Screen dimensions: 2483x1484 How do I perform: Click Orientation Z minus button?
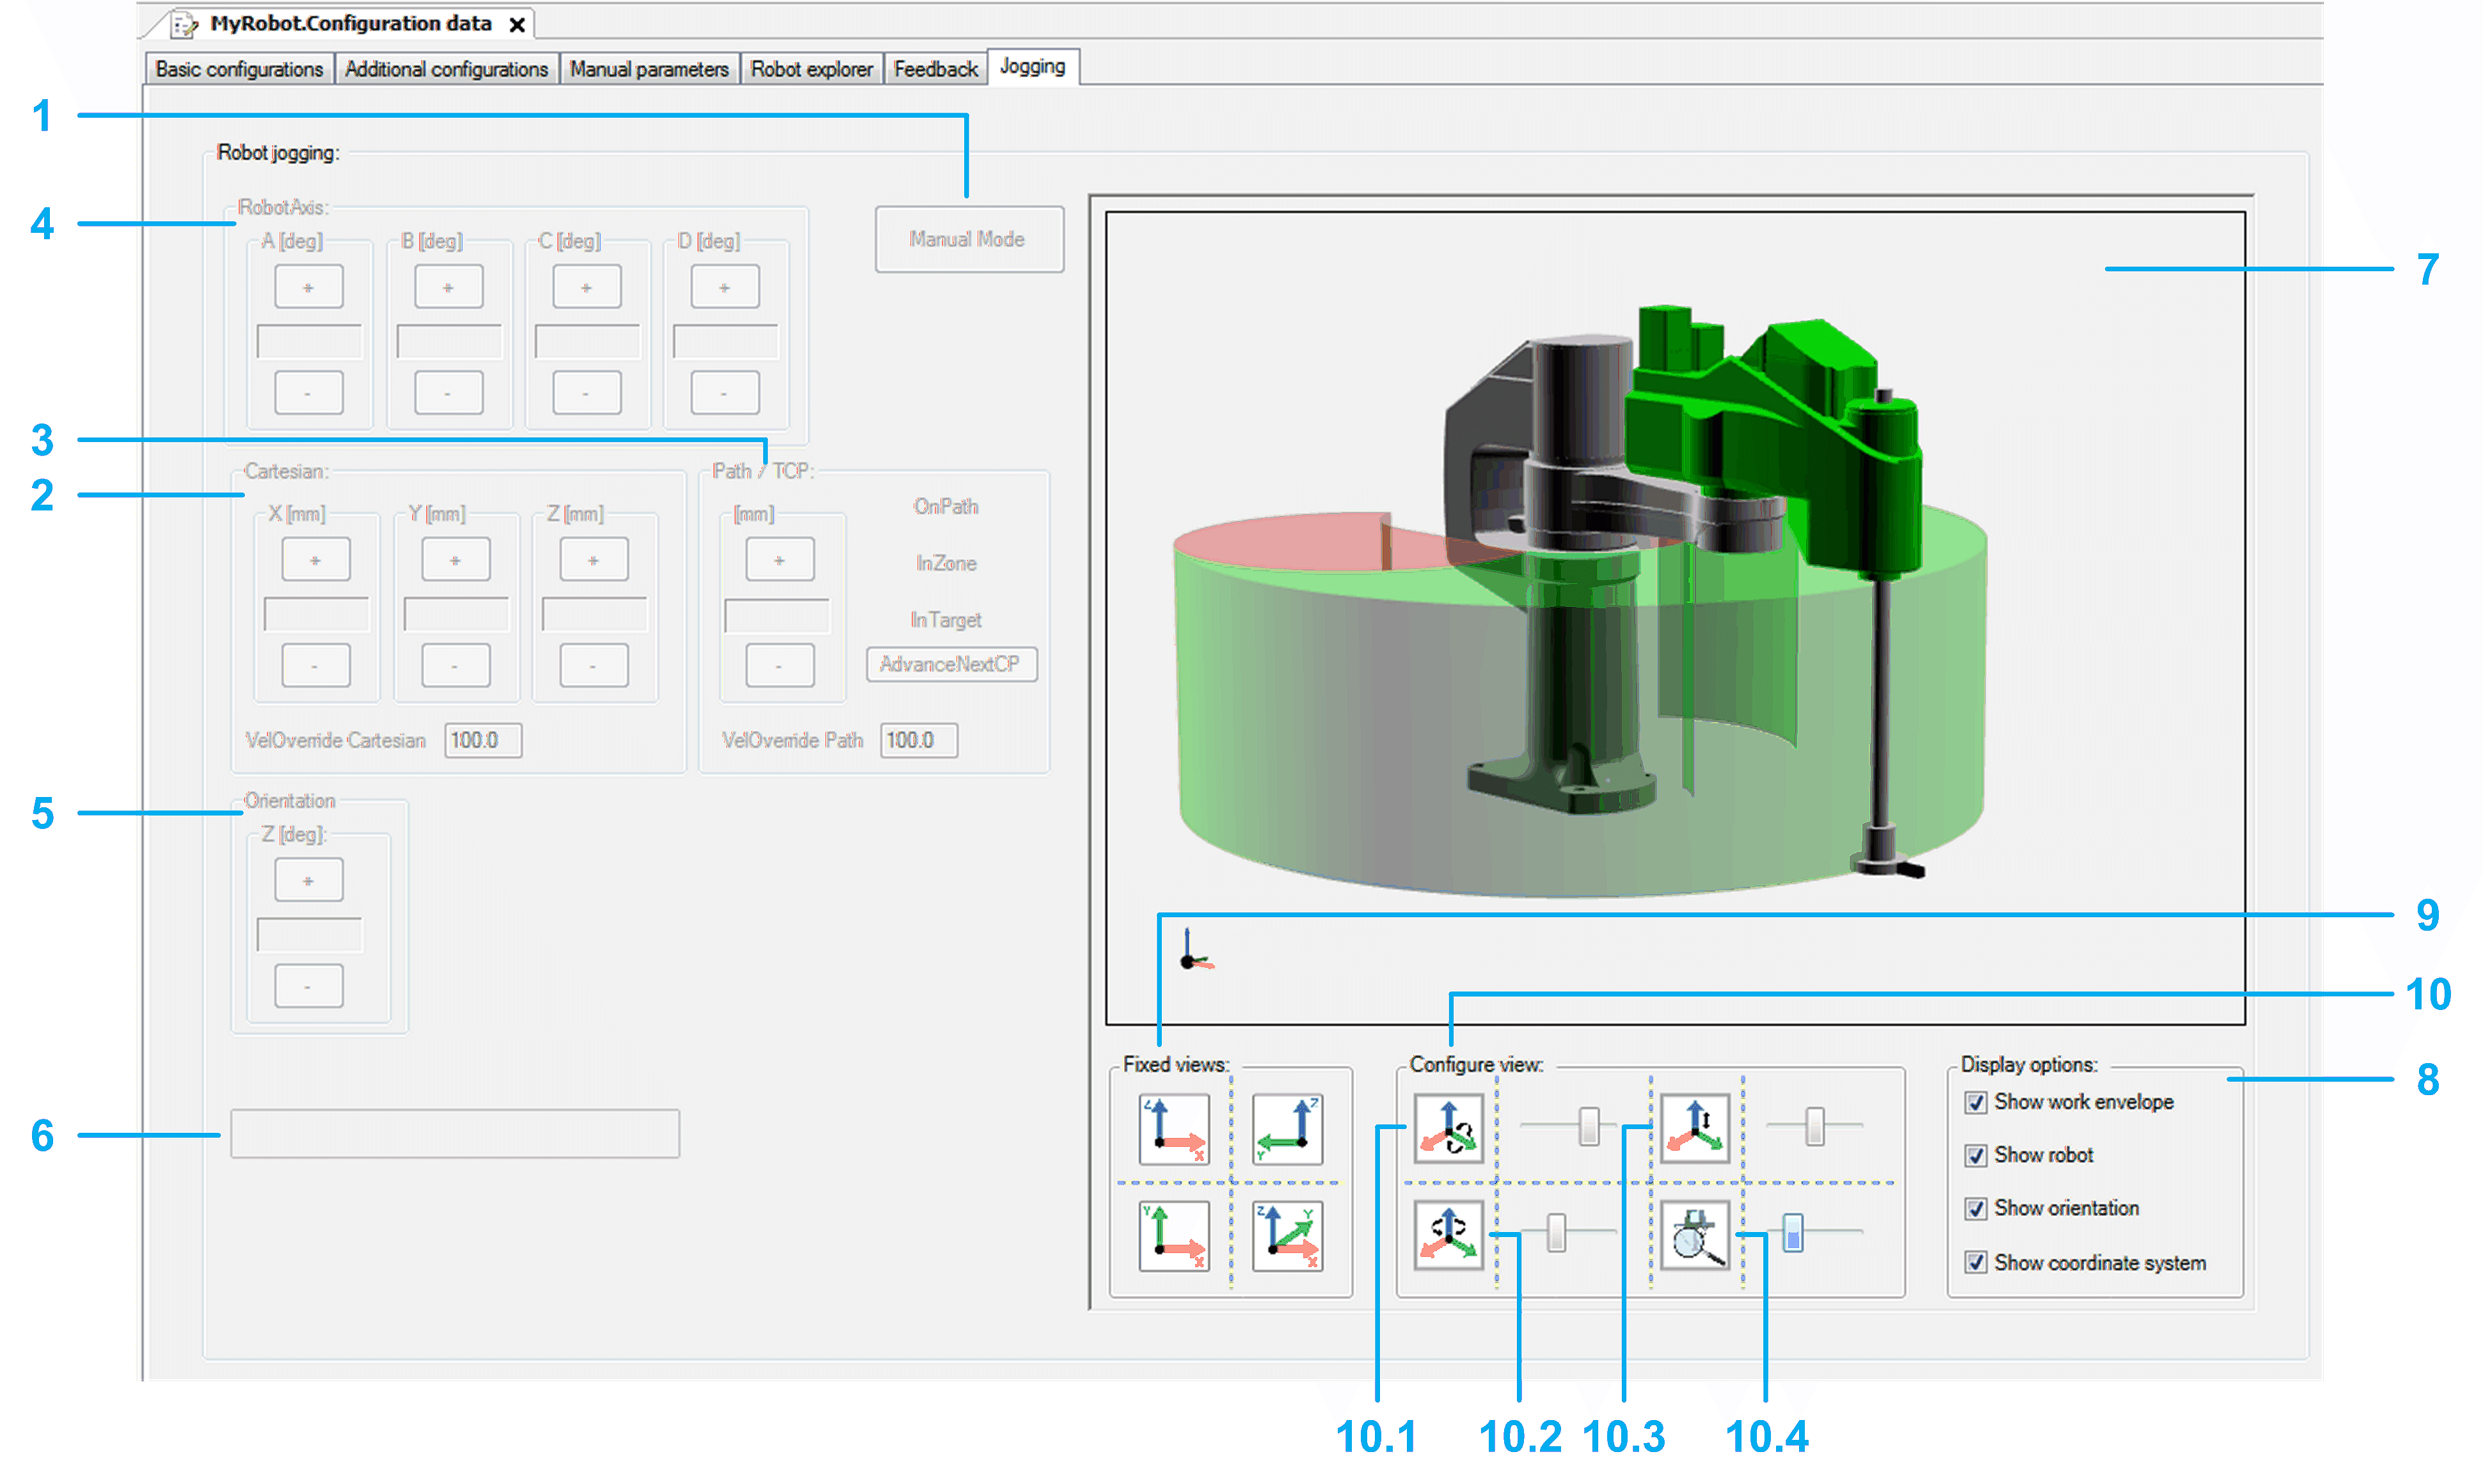(309, 986)
